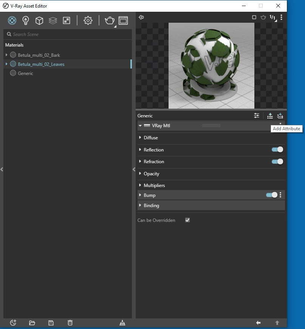Image resolution: width=305 pixels, height=329 pixels.
Task: Expand the Binding section
Action: click(140, 205)
